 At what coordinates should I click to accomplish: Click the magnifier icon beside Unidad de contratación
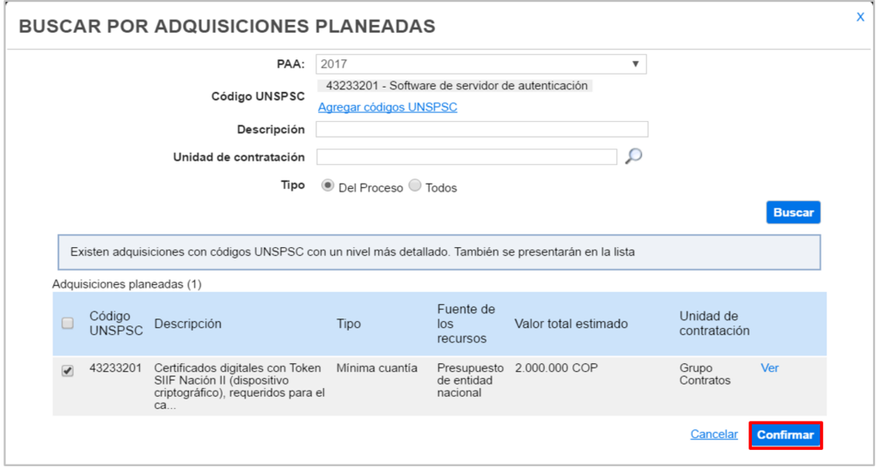pos(633,156)
